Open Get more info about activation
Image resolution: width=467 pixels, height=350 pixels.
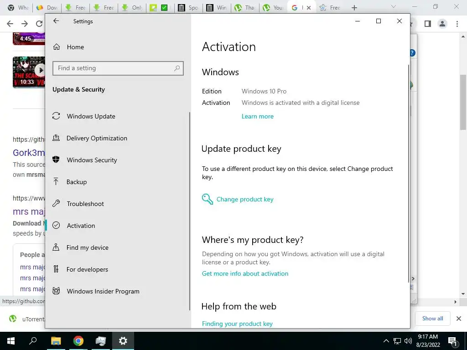[245, 273]
